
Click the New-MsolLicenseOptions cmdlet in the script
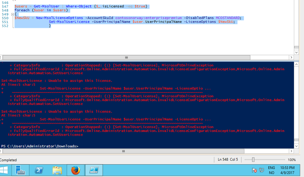pos(59,18)
